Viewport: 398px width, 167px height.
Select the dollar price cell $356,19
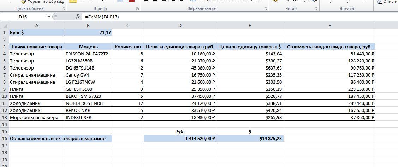click(x=250, y=89)
